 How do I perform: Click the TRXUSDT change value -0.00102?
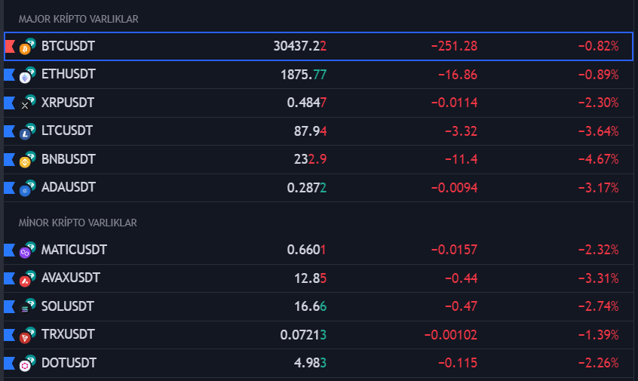pyautogui.click(x=450, y=334)
